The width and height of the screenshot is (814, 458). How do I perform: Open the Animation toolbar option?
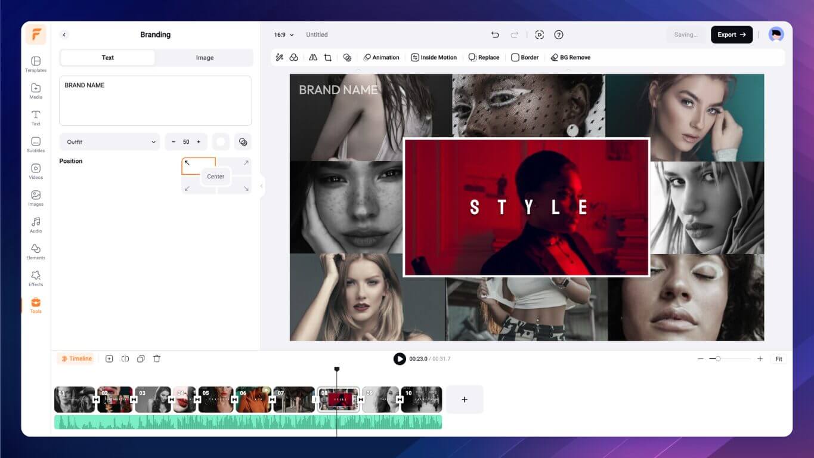click(x=381, y=57)
